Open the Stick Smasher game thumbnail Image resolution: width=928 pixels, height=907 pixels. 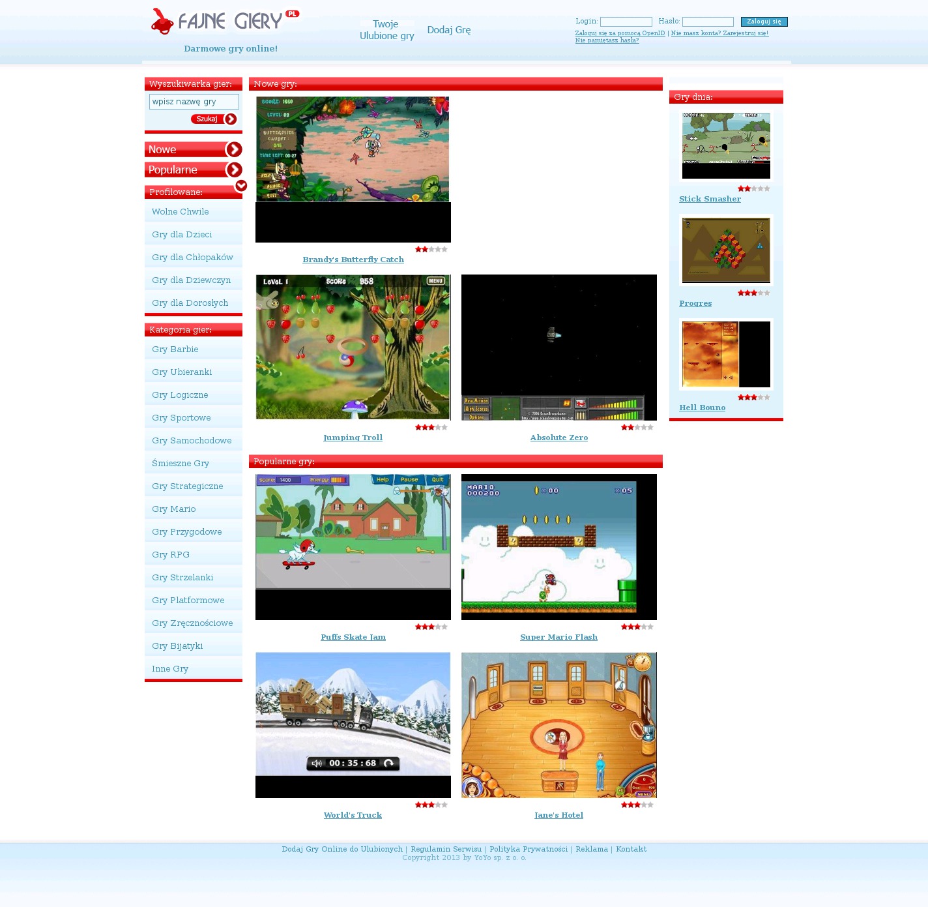726,145
